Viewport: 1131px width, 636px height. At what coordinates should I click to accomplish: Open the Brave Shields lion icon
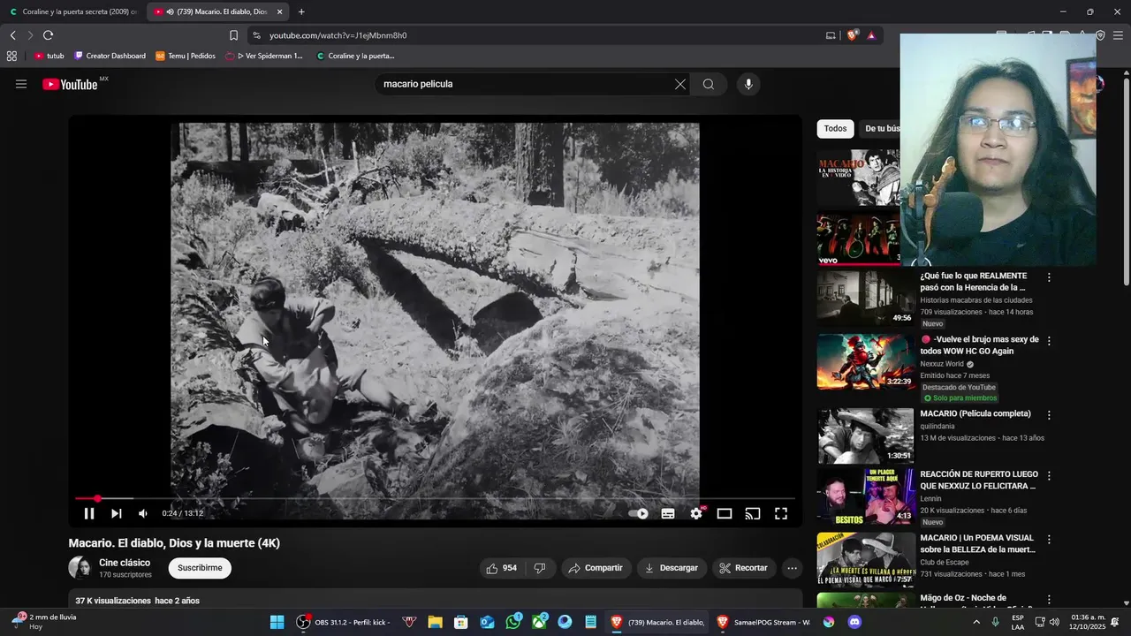pyautogui.click(x=852, y=35)
